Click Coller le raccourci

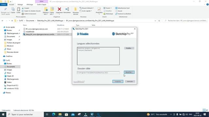pos(29,14)
